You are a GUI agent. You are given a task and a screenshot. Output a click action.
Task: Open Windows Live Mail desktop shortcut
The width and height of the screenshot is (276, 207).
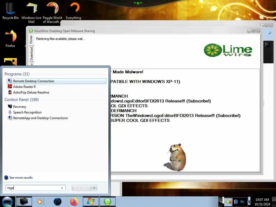pos(31,13)
